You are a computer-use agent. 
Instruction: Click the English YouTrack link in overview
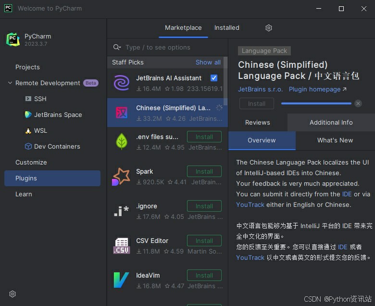click(250, 204)
